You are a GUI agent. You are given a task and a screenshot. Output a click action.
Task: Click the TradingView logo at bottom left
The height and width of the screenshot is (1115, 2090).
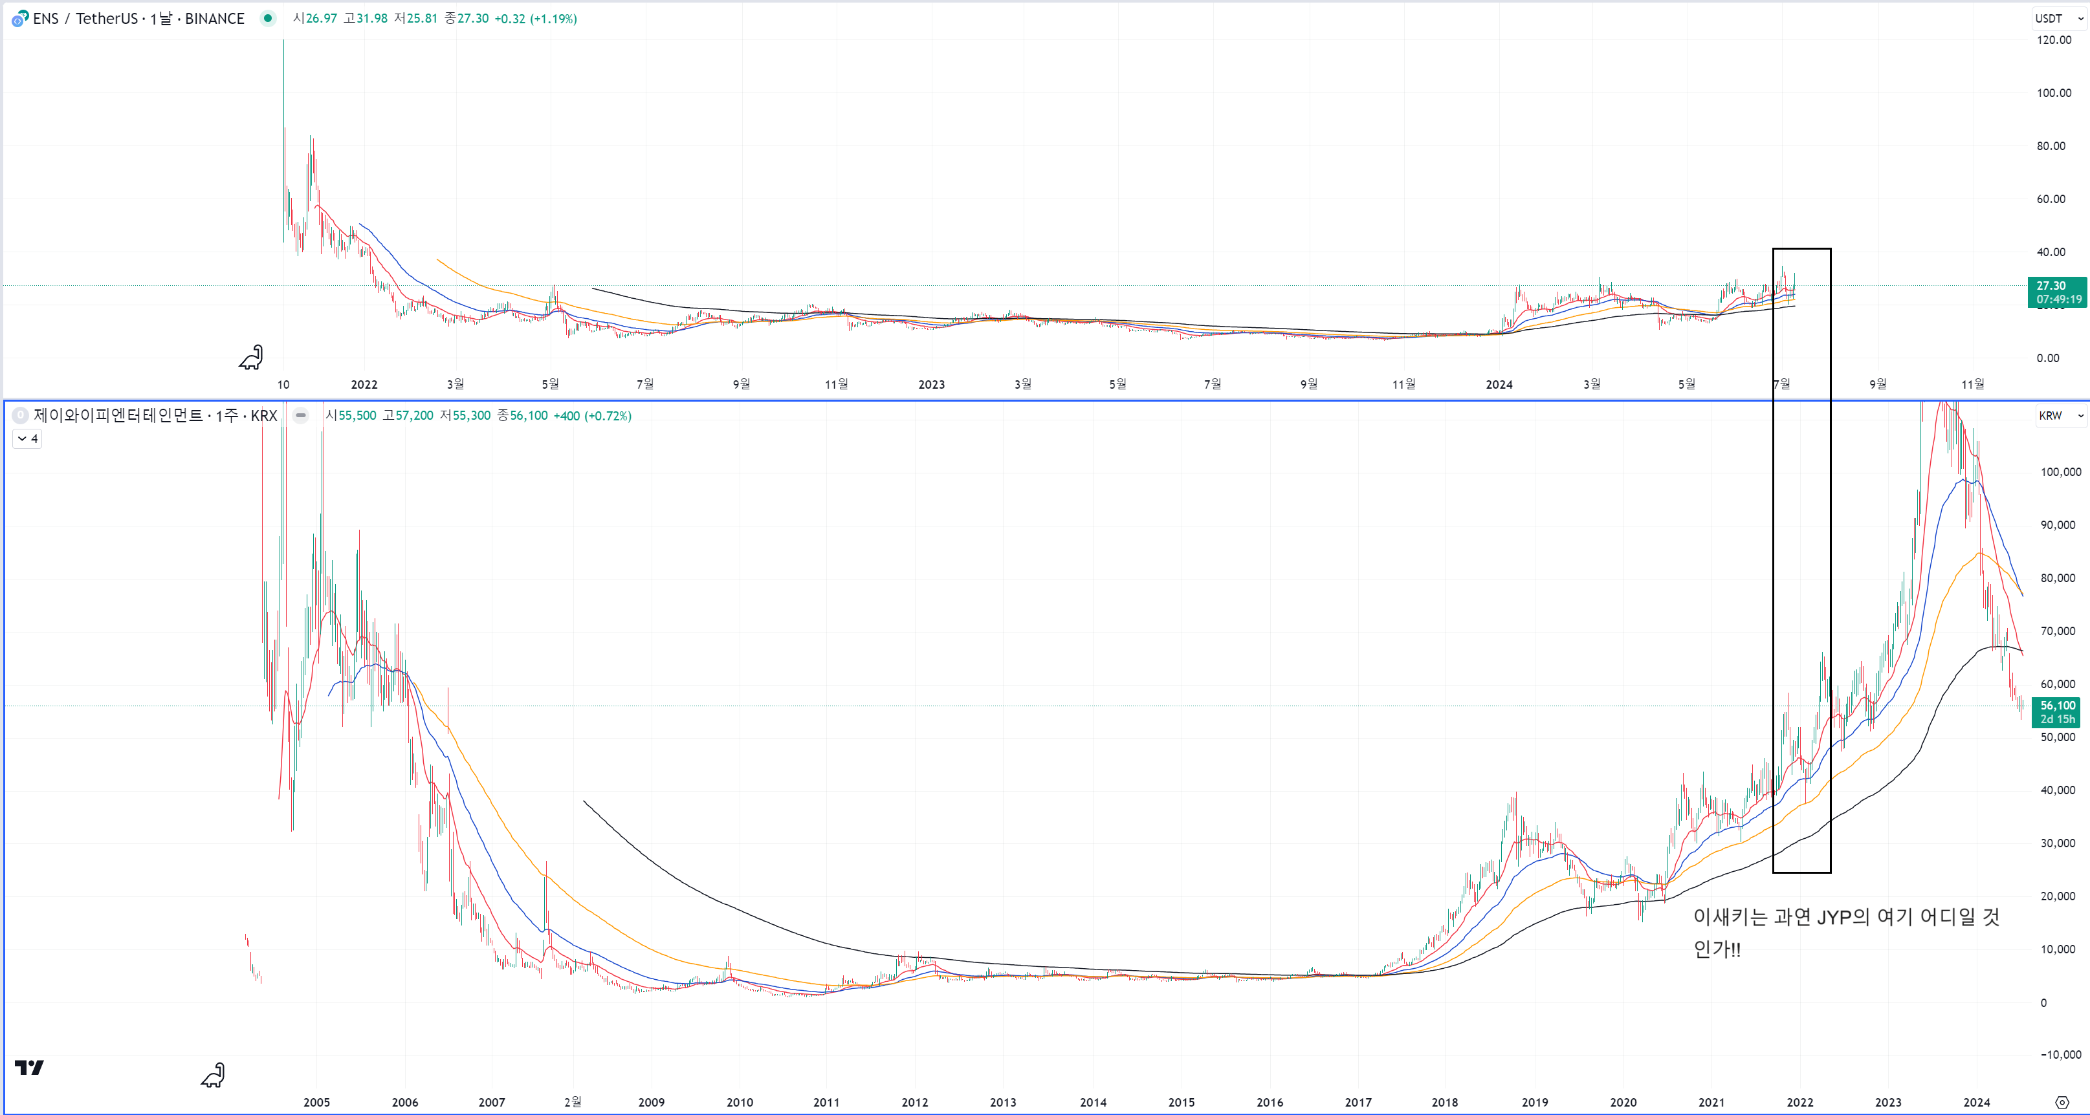click(29, 1067)
